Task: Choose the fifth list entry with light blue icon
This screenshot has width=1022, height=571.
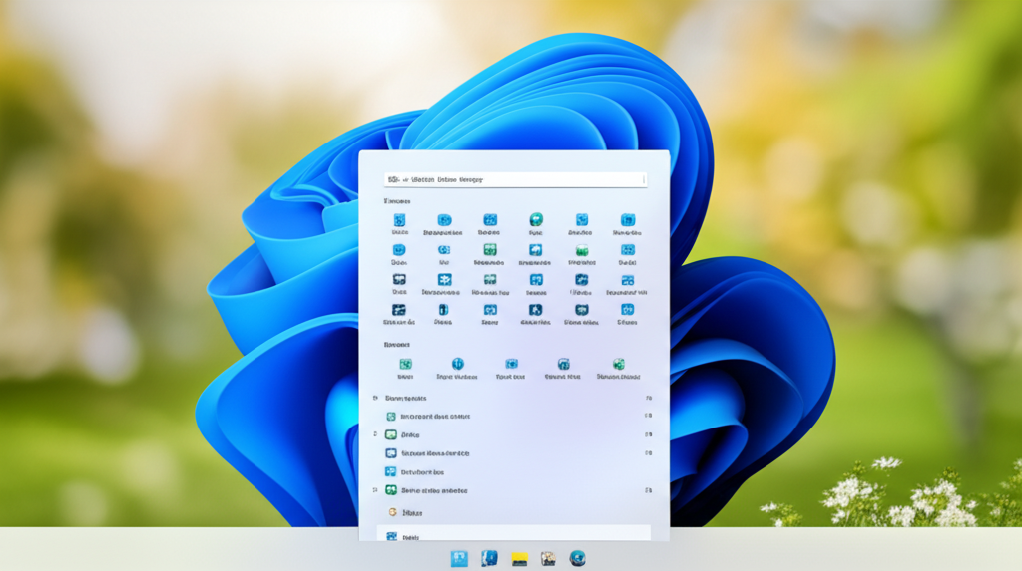Action: 391,471
